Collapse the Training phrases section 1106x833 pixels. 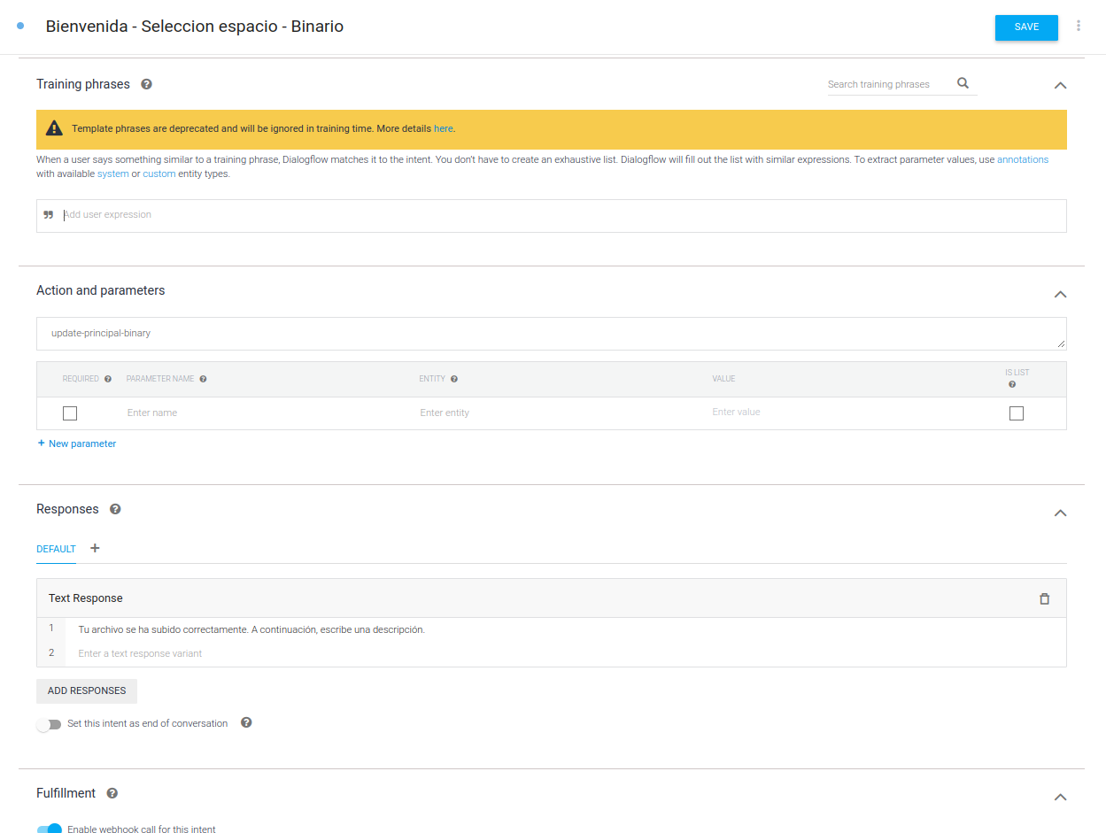[x=1060, y=86]
